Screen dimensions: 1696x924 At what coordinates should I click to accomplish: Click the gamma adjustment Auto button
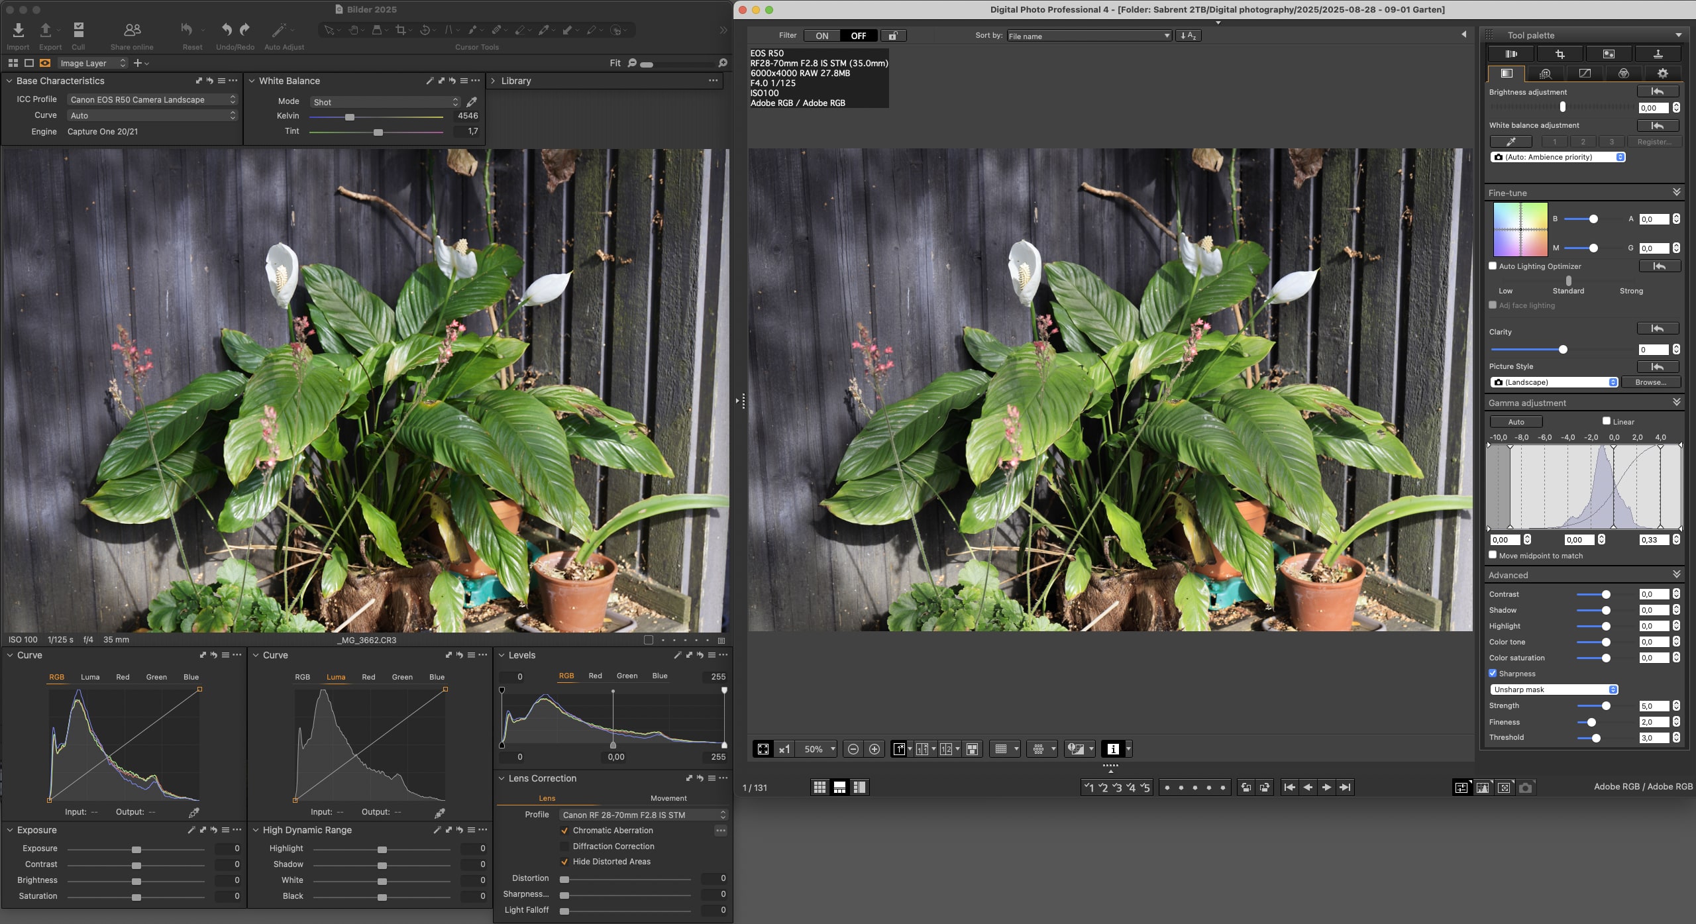tap(1516, 422)
